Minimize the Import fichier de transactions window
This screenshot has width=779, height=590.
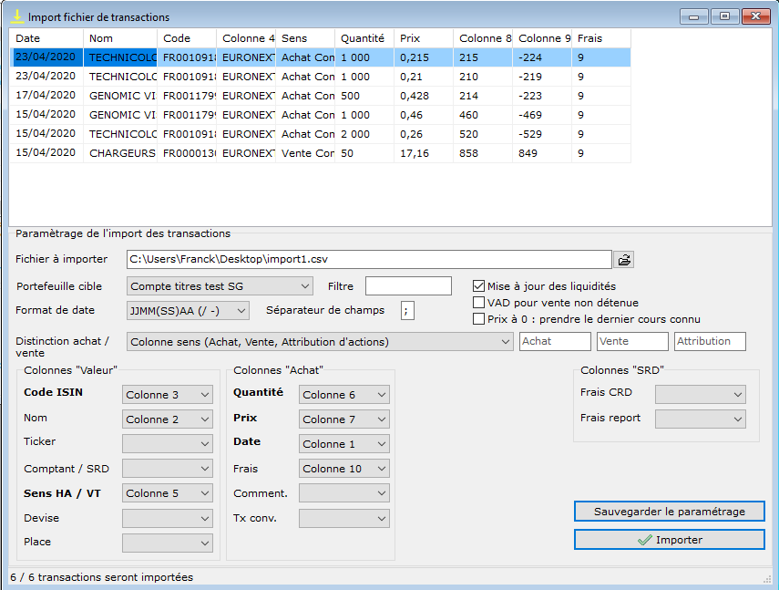[x=694, y=16]
